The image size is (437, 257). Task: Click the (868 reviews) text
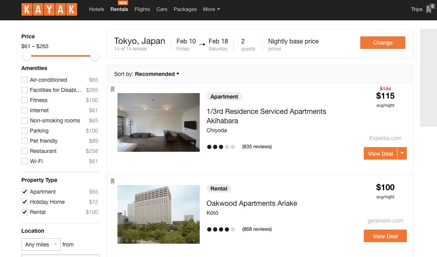[257, 229]
